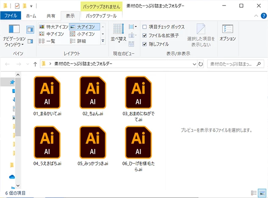Viewport: 268px width, 198px height.
Task: Click the search magnifier icon
Action: [x=259, y=64]
